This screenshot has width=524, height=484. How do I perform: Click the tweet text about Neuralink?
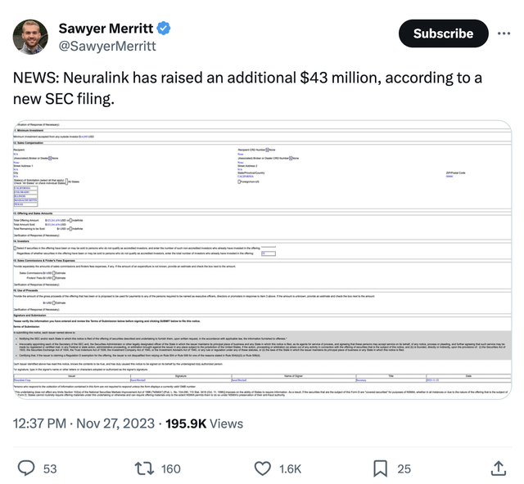[246, 87]
